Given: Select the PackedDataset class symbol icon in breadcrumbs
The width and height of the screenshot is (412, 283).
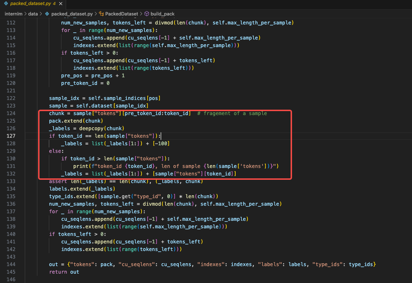Looking at the screenshot, I should coord(101,14).
